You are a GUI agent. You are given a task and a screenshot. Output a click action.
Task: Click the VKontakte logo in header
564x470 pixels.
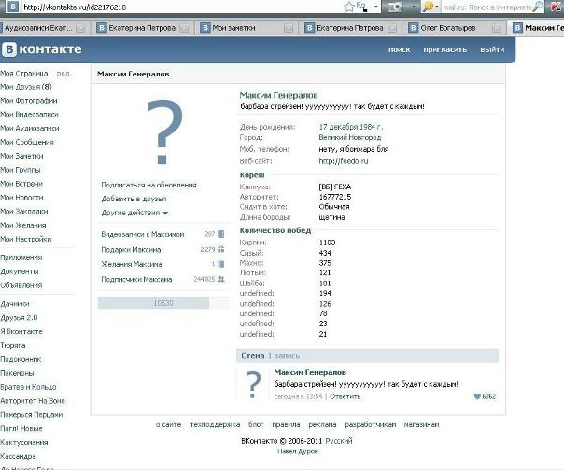(x=42, y=48)
